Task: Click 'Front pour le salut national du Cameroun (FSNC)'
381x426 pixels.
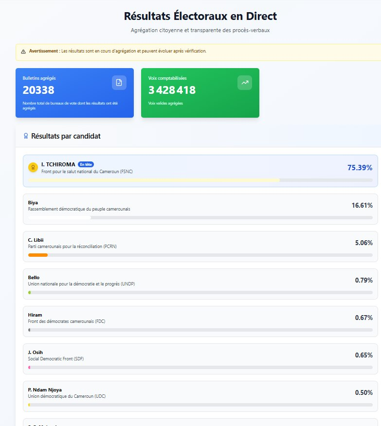Action: (87, 172)
